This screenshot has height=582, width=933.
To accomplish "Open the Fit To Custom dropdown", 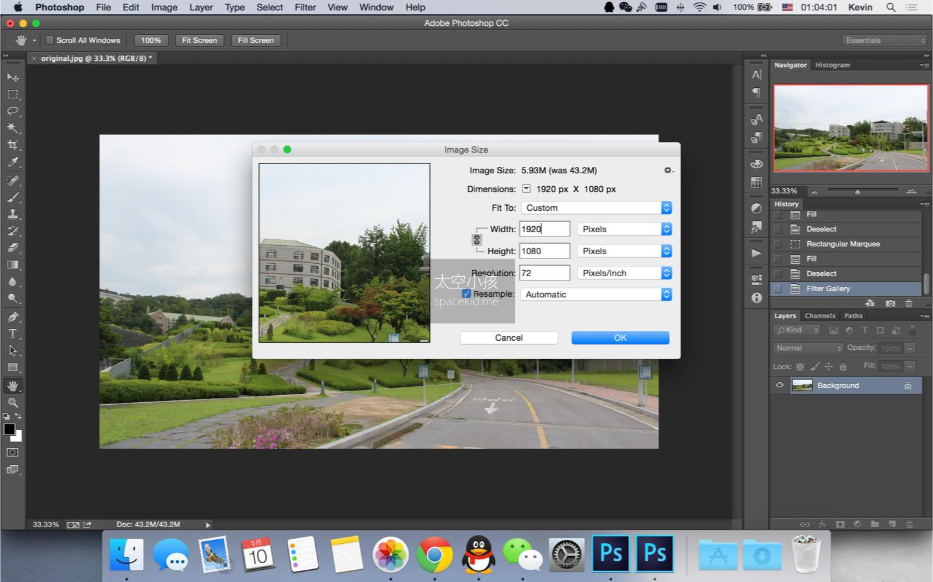I will [596, 208].
